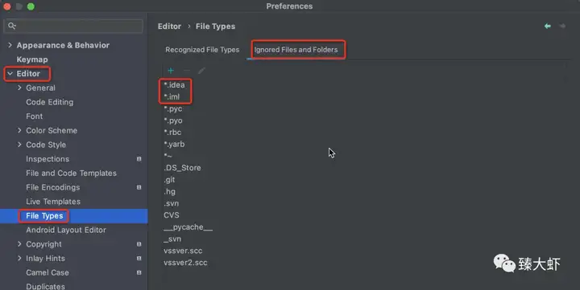Go back with the green left arrow
The height and width of the screenshot is (290, 580).
[x=548, y=27]
